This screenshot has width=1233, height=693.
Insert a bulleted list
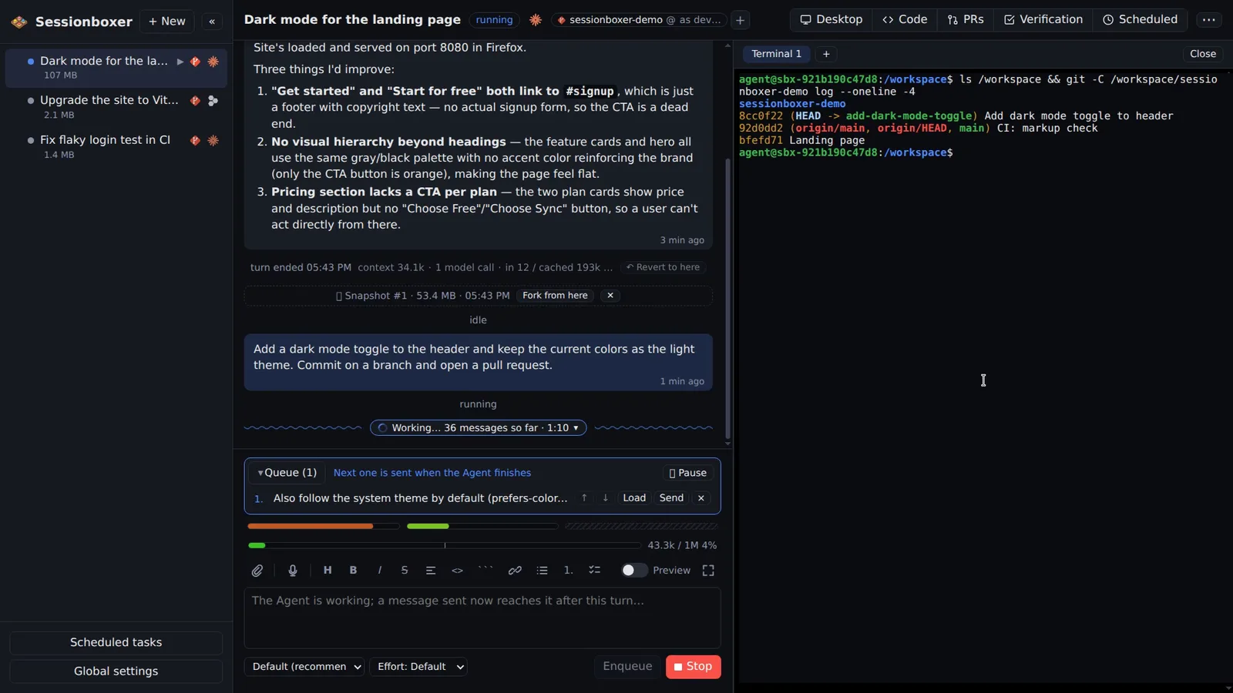click(x=543, y=571)
